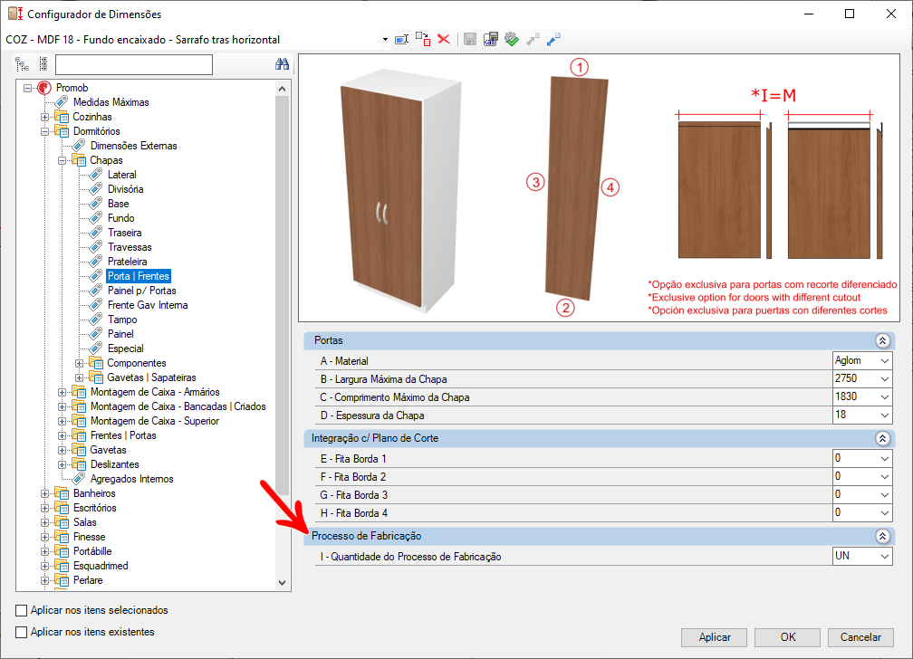The height and width of the screenshot is (659, 913).
Task: Click the gear with green check icon
Action: (x=512, y=39)
